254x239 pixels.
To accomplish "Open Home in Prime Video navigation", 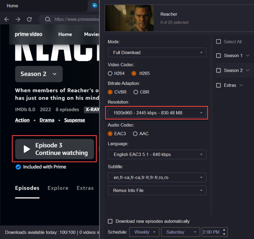I will coord(65,34).
